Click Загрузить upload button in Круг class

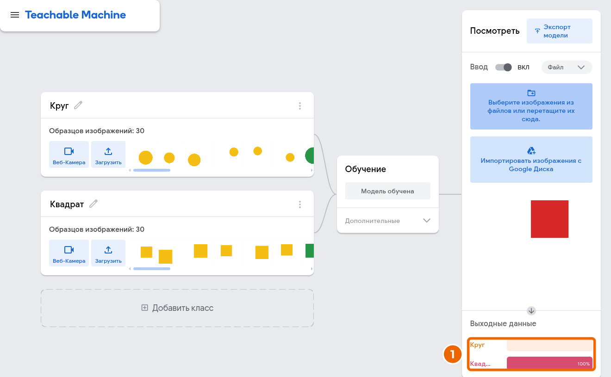[x=108, y=155]
